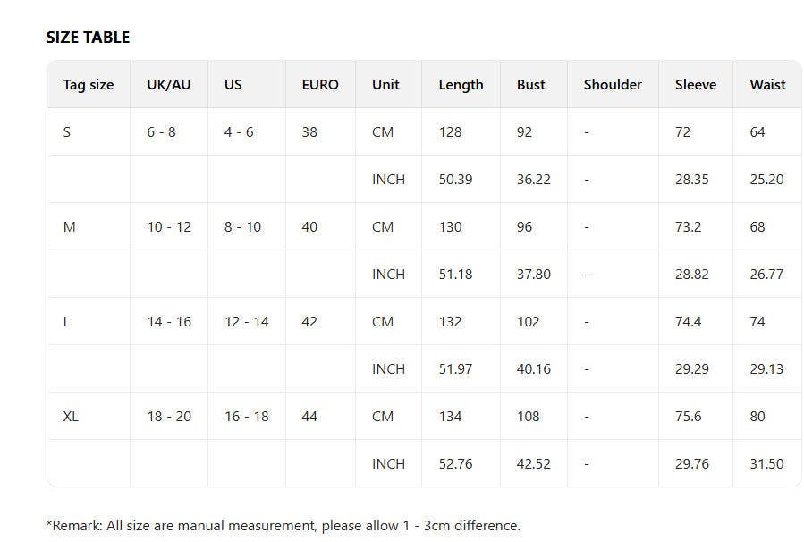This screenshot has height=542, width=804.
Task: Select the US size 12 - 14 cell
Action: coord(246,322)
